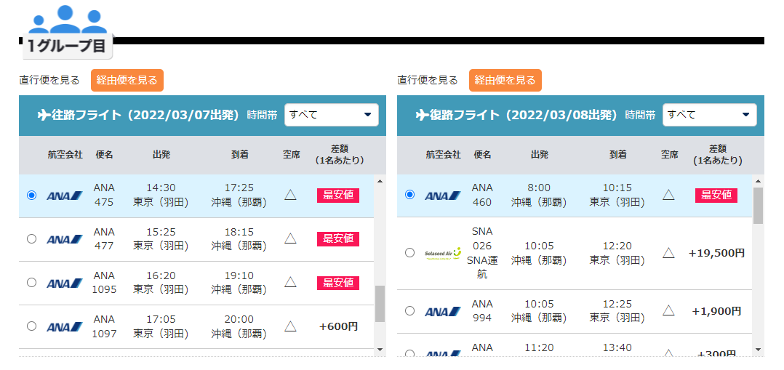Click the ANA logo in the ANA 1095 row
Viewport: 784px width, 370px height.
65,283
